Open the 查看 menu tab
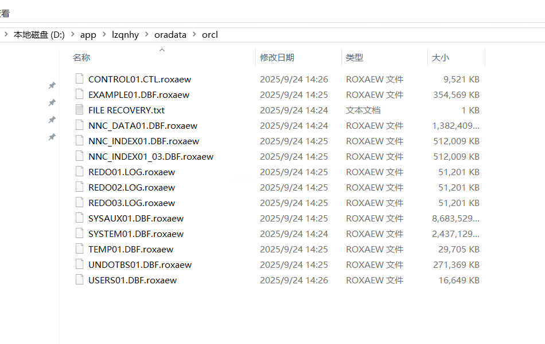This screenshot has height=344, width=545. 5,13
